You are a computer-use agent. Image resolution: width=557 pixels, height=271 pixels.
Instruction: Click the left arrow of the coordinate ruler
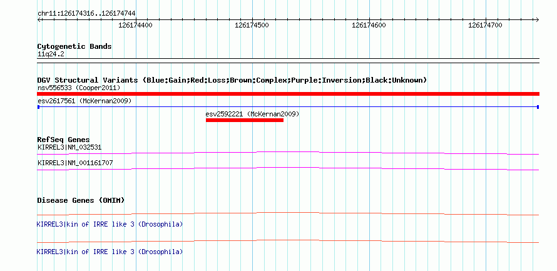coord(39,19)
